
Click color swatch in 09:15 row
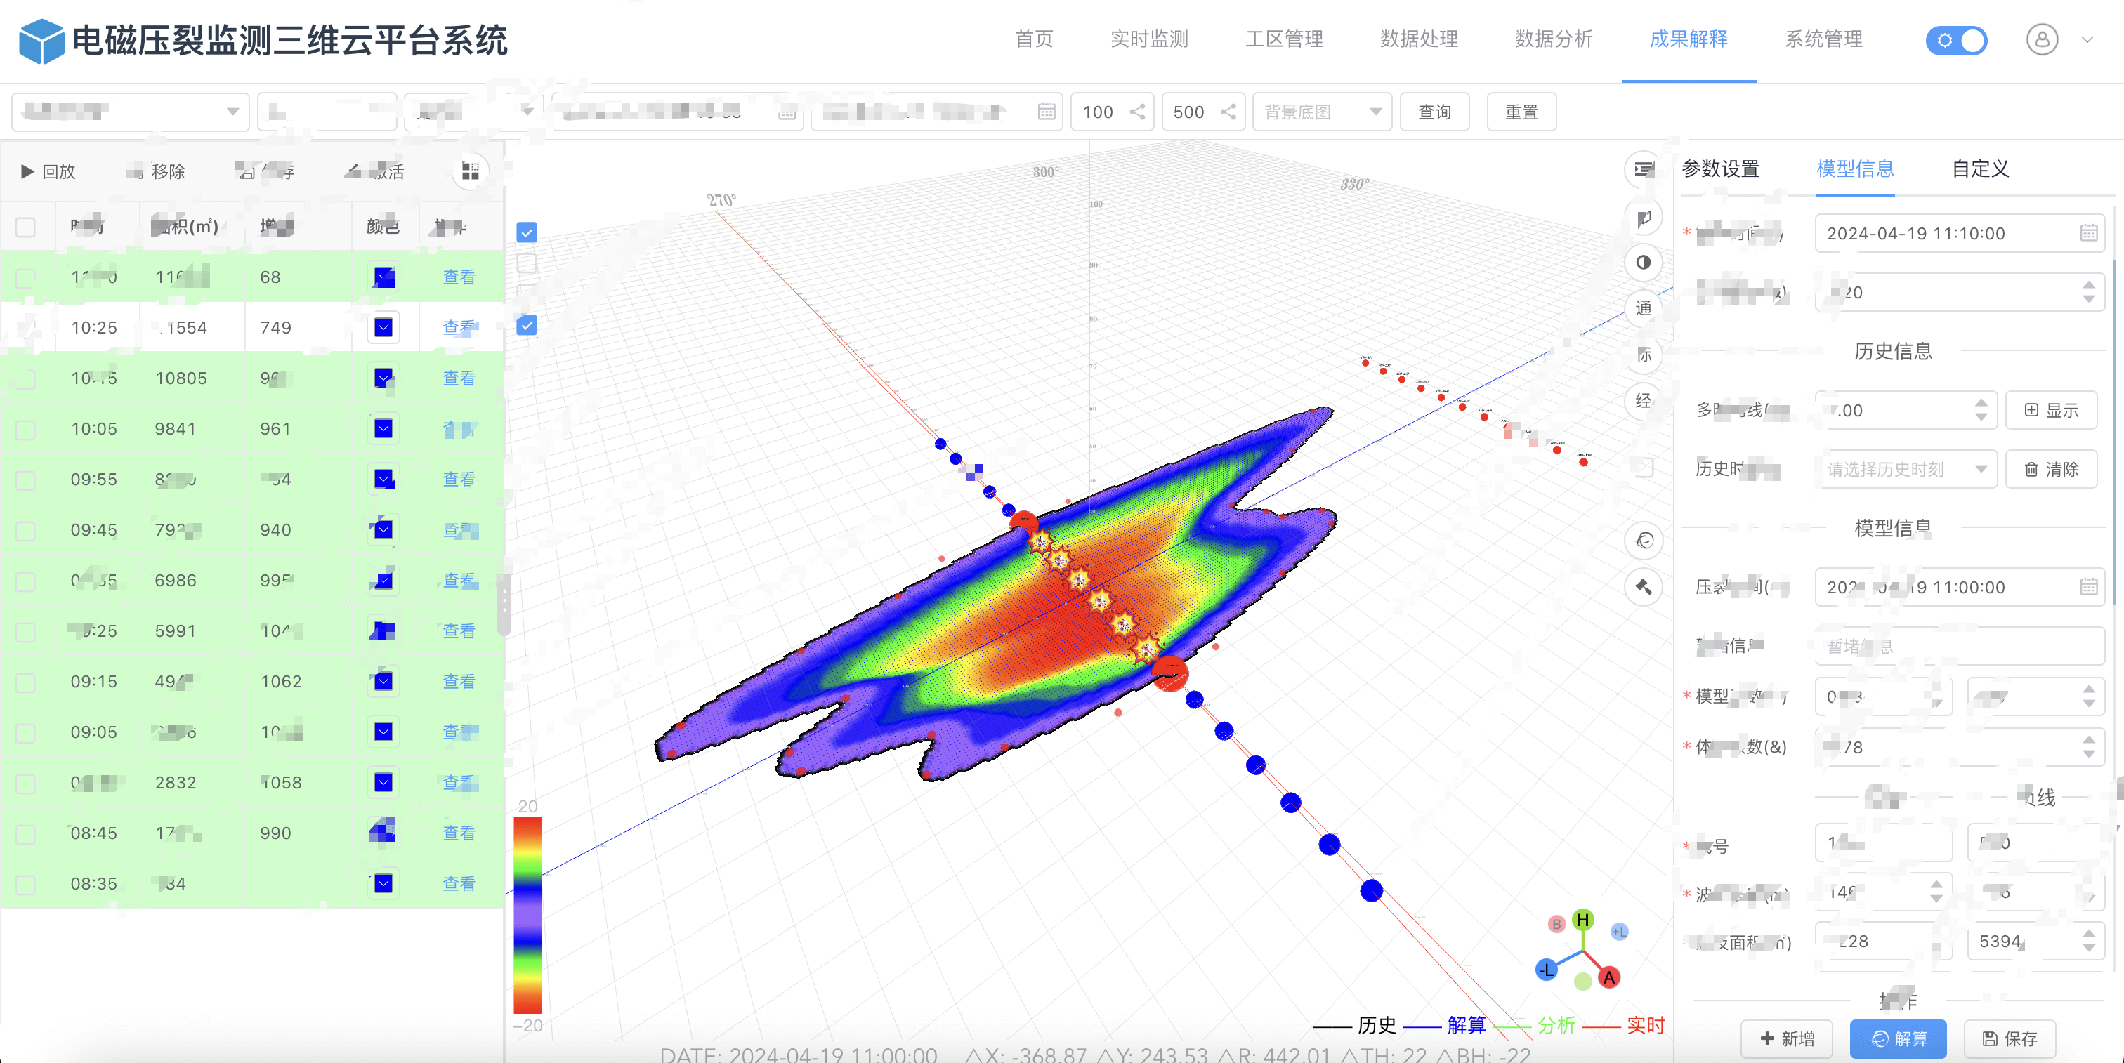pos(383,682)
